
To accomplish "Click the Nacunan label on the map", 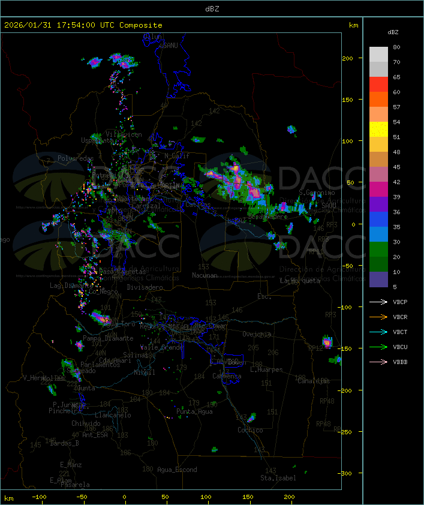I will pos(205,275).
